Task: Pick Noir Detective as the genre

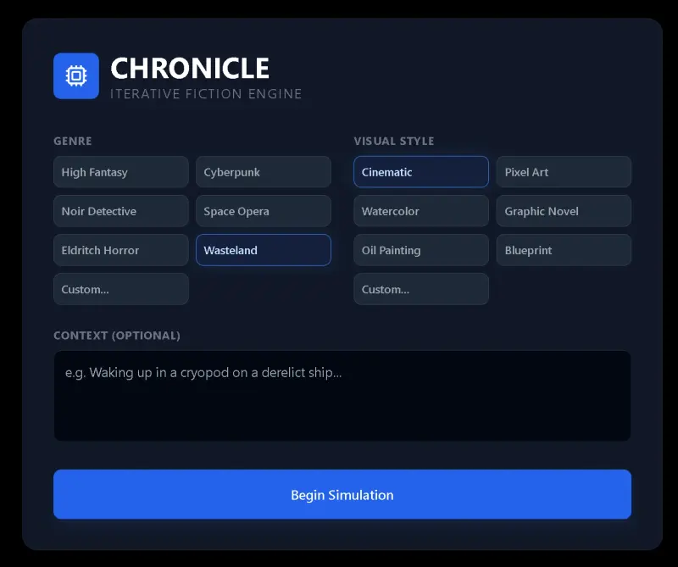Action: (121, 211)
